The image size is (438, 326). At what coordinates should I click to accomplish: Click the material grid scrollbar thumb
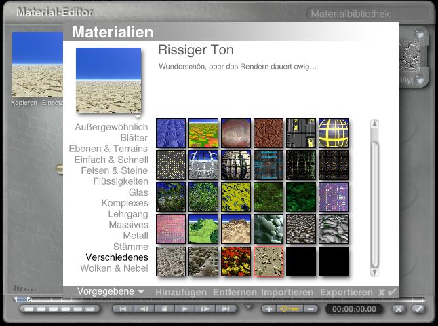(x=374, y=204)
